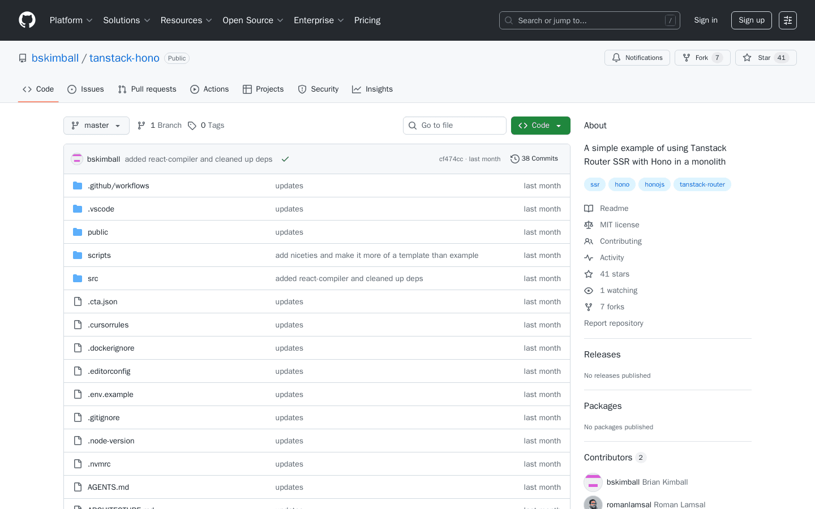
Task: View the 0 Tags list
Action: point(206,126)
